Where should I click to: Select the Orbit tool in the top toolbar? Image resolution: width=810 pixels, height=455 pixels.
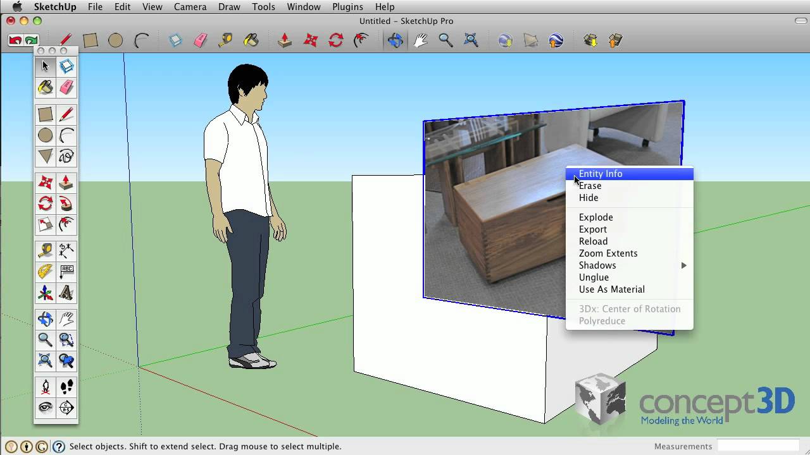(x=395, y=40)
